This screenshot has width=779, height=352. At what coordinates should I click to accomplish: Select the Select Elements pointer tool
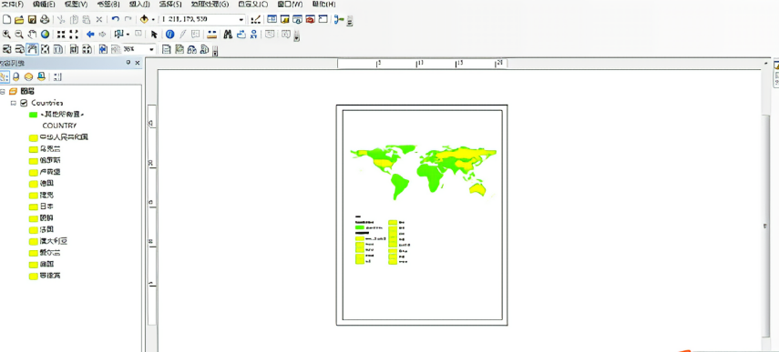pyautogui.click(x=154, y=35)
